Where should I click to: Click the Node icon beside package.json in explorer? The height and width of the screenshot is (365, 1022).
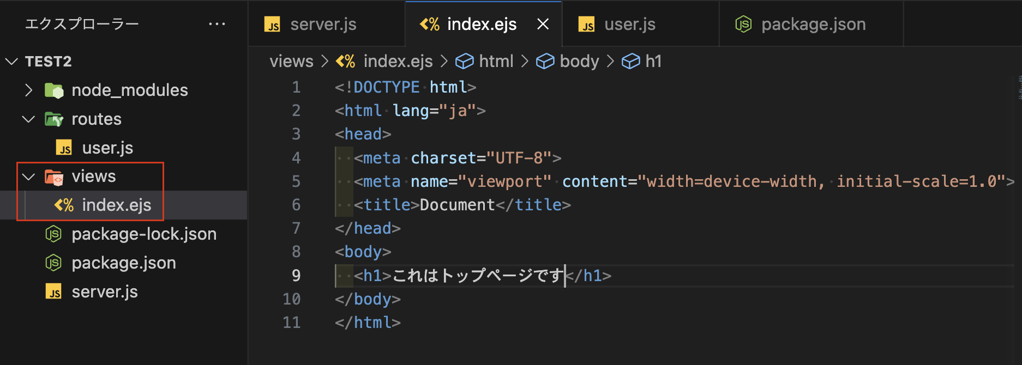[x=53, y=263]
